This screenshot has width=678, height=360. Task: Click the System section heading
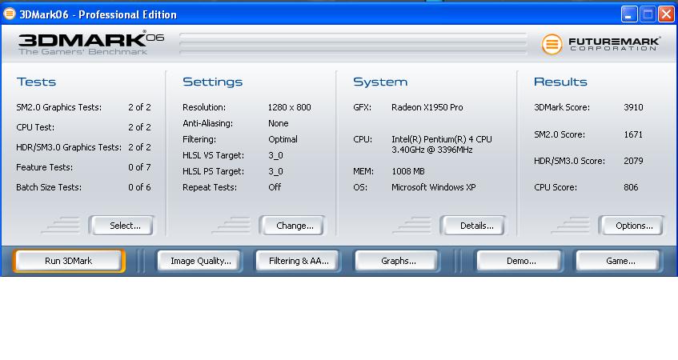(x=380, y=82)
